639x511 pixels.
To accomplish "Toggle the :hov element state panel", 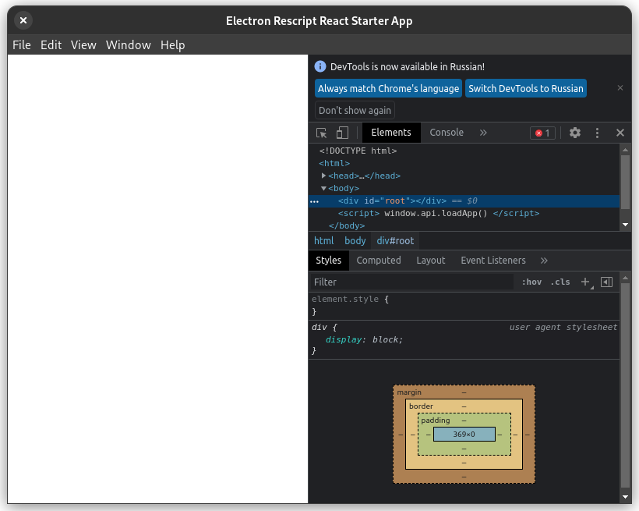I will click(x=531, y=282).
